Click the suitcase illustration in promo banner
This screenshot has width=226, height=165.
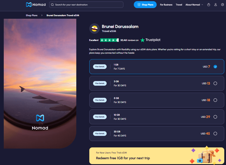coord(206,156)
